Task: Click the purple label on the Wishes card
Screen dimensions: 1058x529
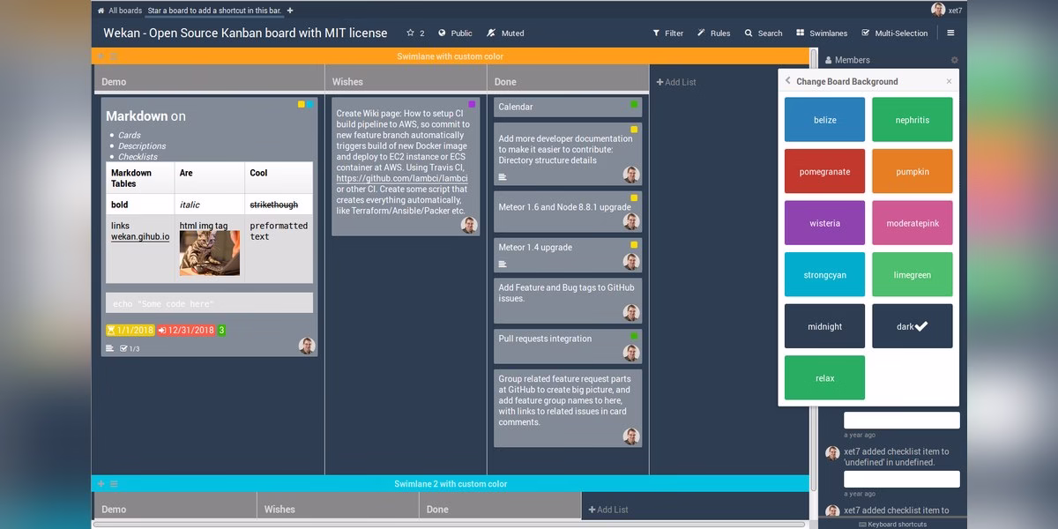Action: point(472,104)
